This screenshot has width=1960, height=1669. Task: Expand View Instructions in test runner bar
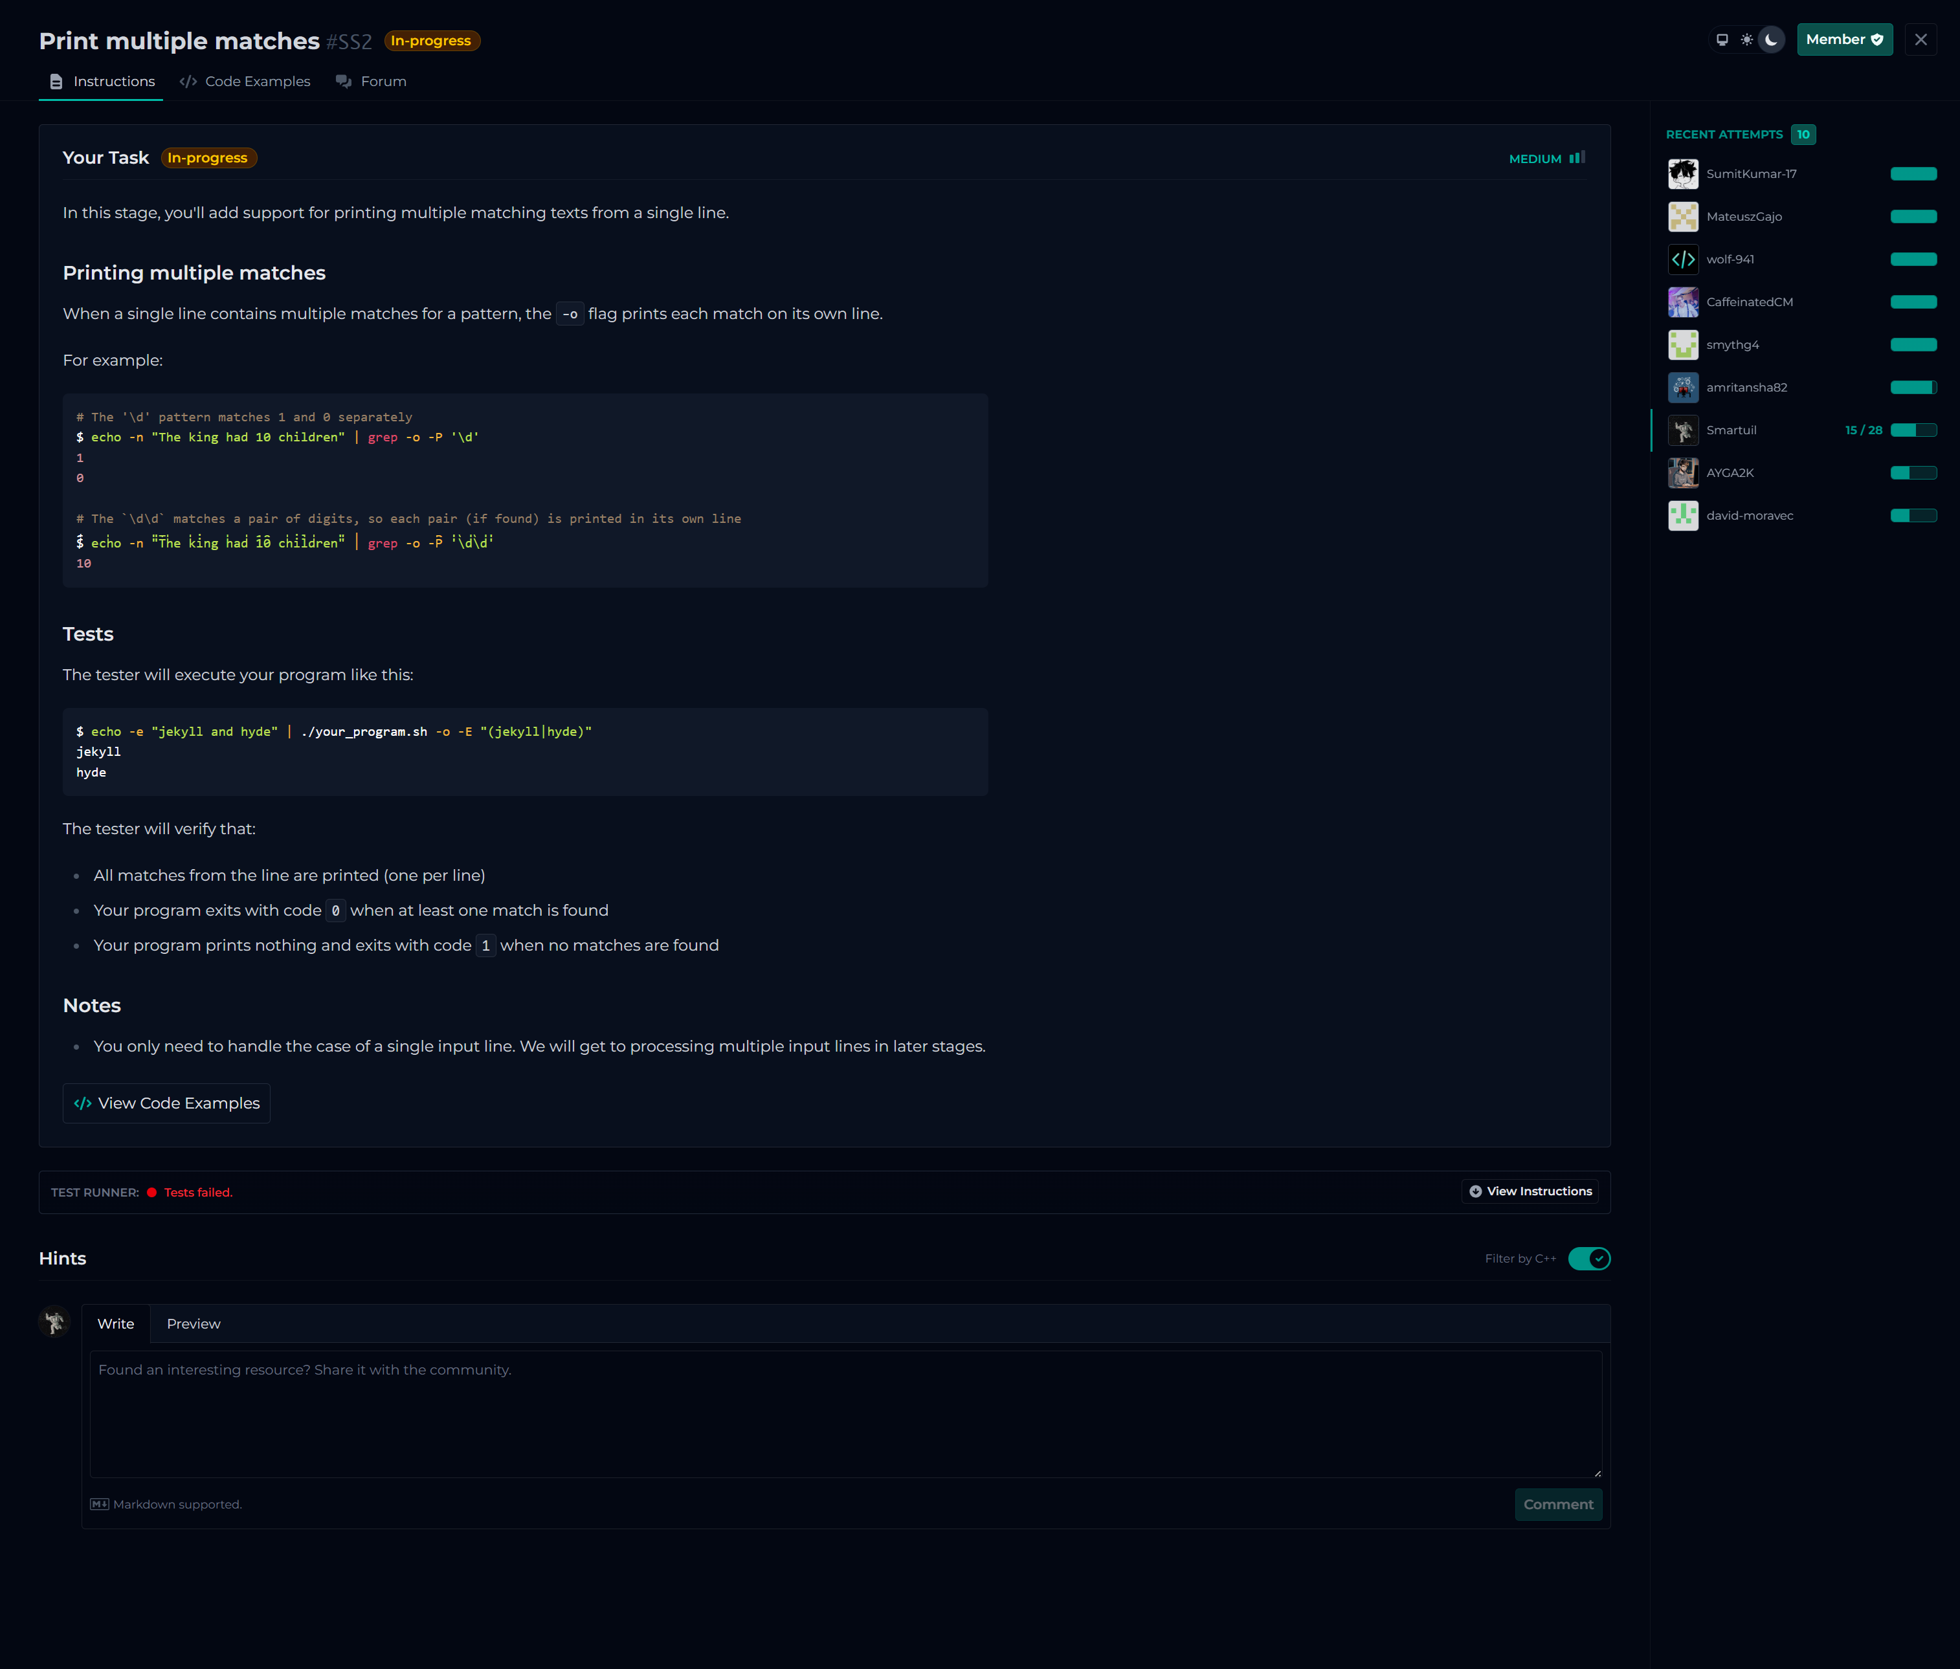(1531, 1191)
